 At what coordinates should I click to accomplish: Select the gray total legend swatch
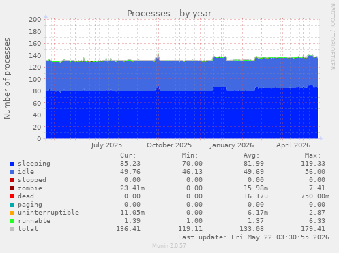coord(12,229)
